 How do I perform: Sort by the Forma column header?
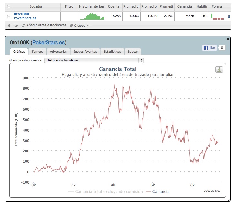point(217,6)
